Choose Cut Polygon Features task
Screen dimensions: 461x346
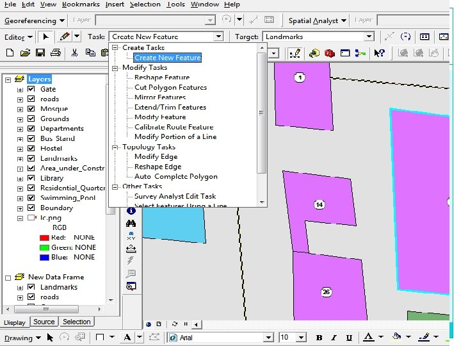pos(170,87)
